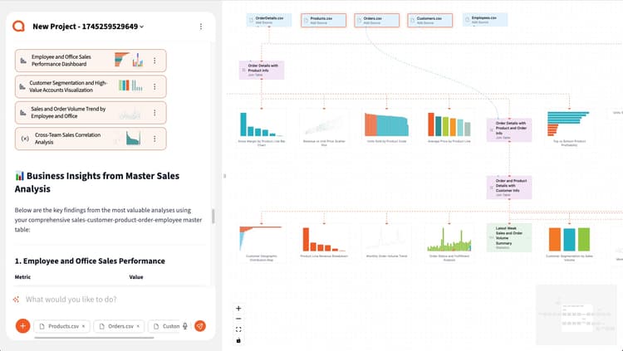Click the Business Insights from Master Sales Analysis heading
The height and width of the screenshot is (351, 623).
pyautogui.click(x=97, y=183)
